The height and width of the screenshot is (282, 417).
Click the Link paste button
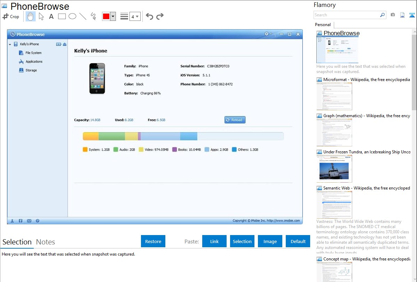point(214,241)
